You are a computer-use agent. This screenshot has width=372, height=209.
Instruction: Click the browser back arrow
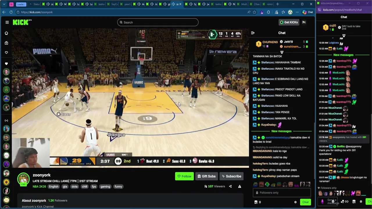click(4, 12)
